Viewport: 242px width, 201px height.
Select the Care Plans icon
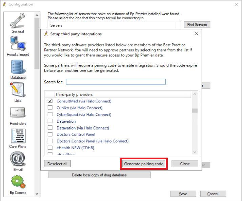click(18, 136)
